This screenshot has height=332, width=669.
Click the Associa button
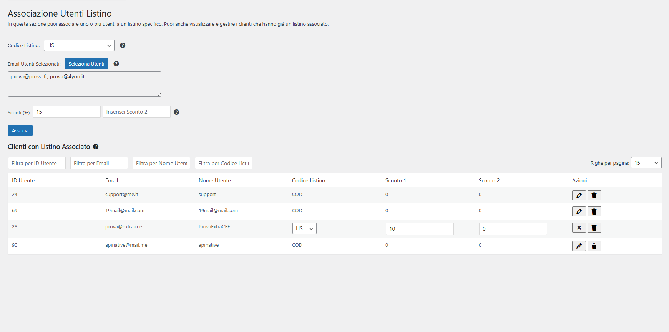[x=20, y=130]
